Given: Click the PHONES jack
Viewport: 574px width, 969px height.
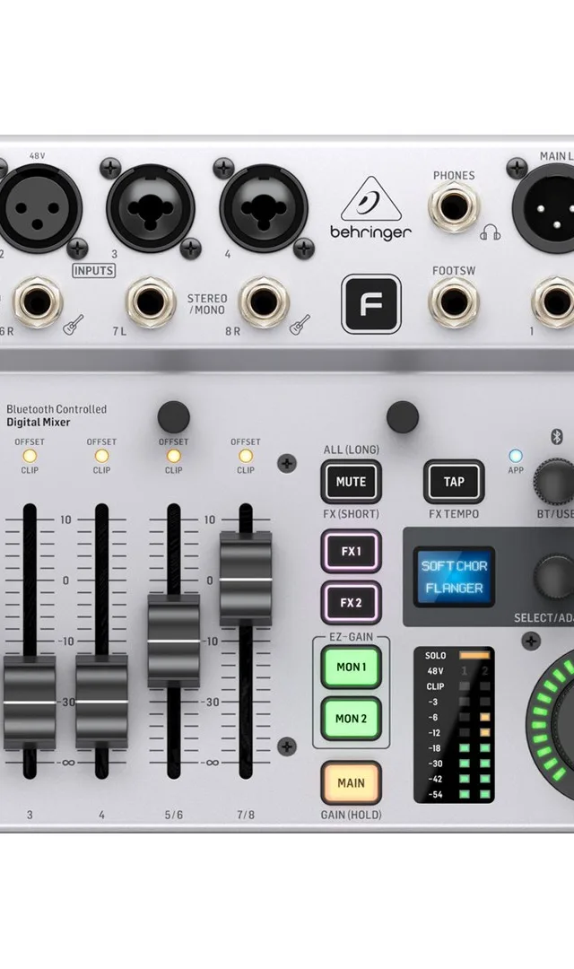Looking at the screenshot, I should [454, 207].
